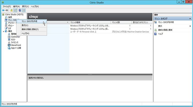Click the ポリシー icon in tree

pos(6,26)
